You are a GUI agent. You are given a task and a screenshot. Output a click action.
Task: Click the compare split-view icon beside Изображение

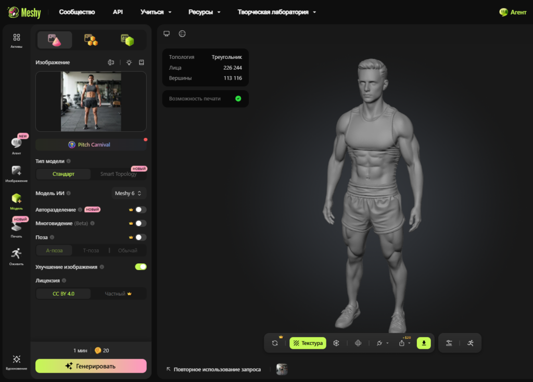click(111, 62)
